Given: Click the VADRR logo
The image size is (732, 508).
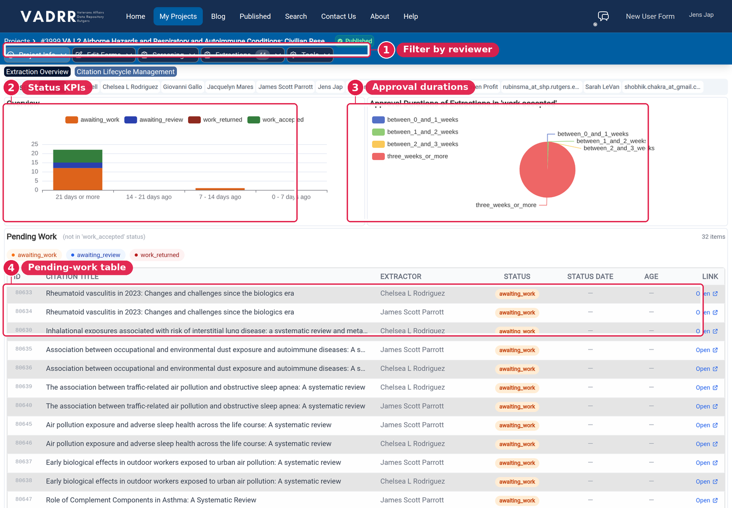Looking at the screenshot, I should click(63, 16).
